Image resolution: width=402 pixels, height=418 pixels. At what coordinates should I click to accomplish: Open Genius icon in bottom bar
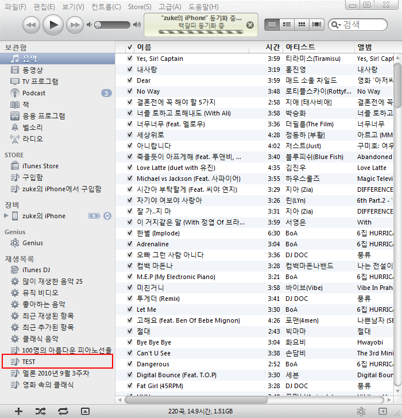pos(361,411)
